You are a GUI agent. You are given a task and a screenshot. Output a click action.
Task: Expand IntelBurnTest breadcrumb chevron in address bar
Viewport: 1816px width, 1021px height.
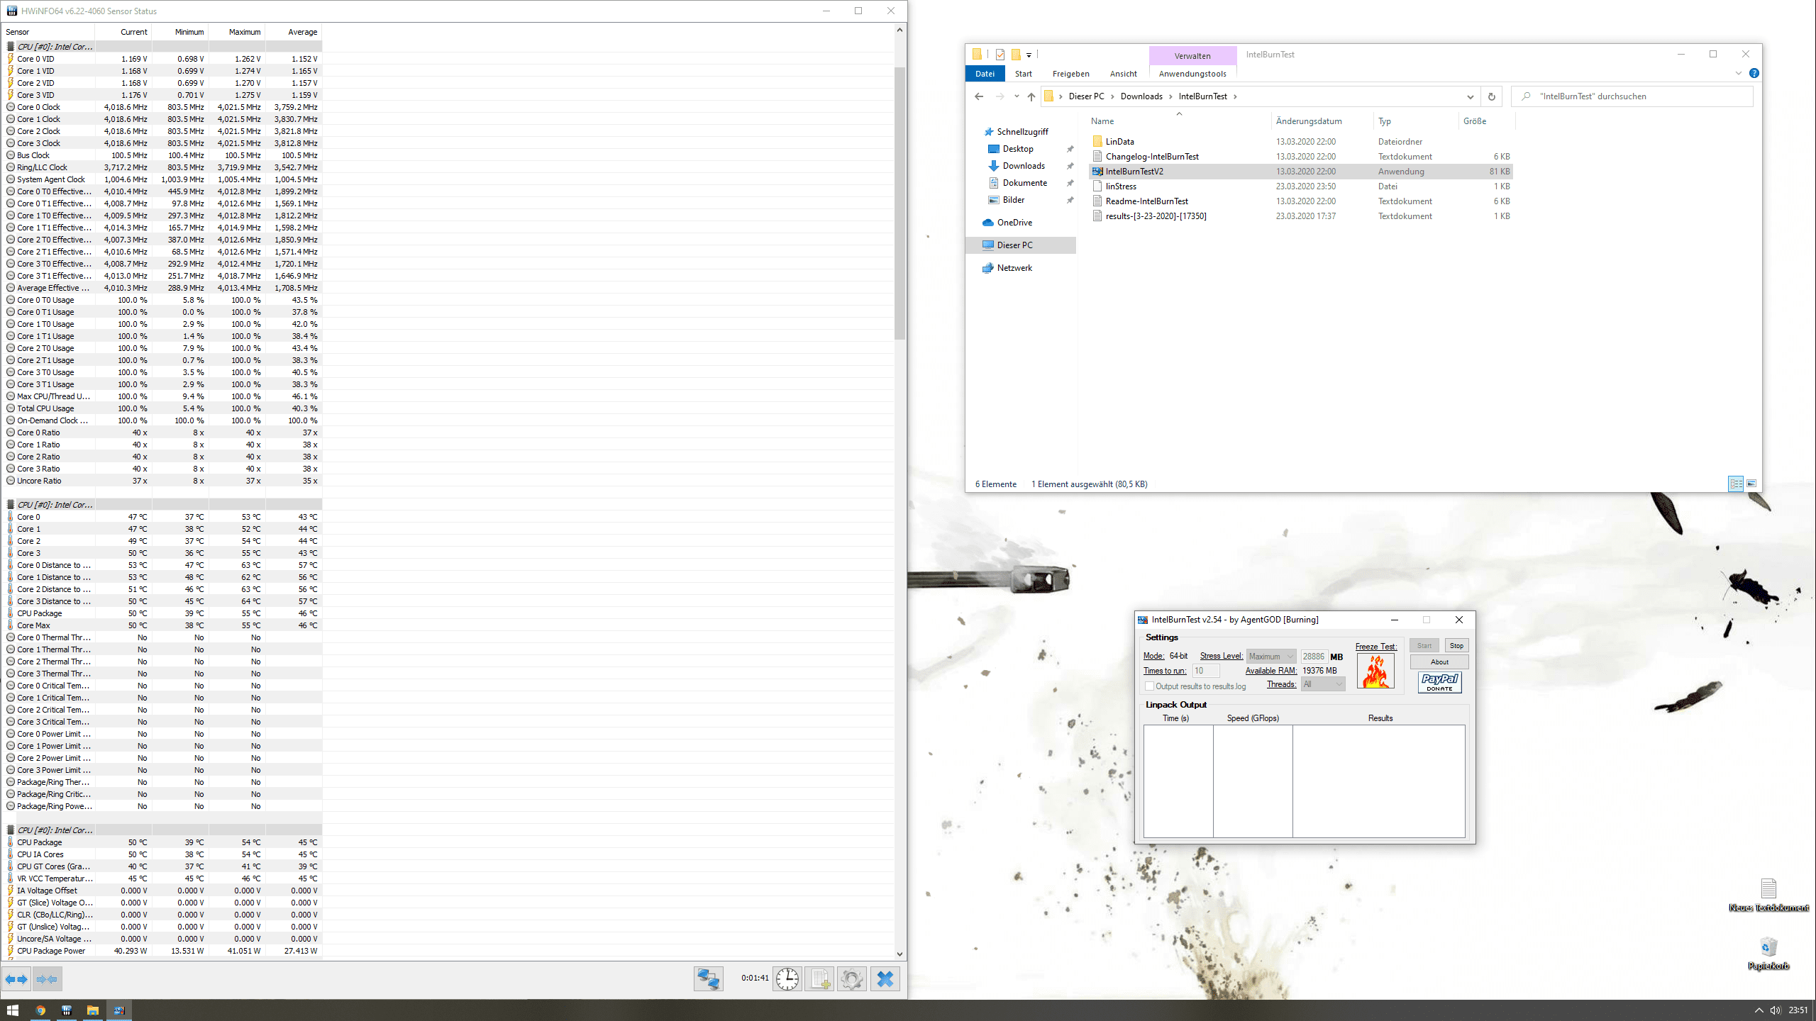click(x=1235, y=96)
